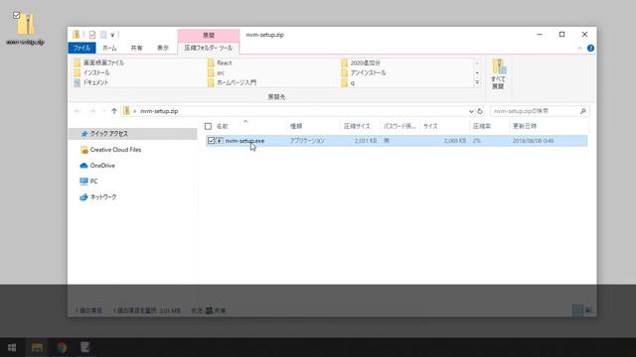The image size is (636, 357).
Task: Open the recent locations dropdown arrow
Action: 103,111
